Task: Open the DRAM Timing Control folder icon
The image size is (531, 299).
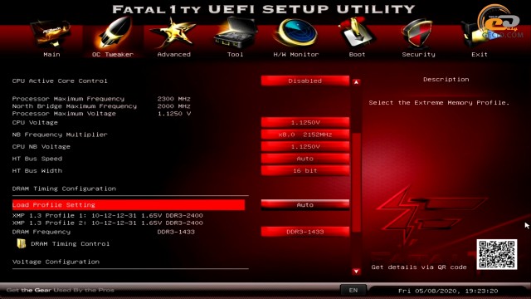Action: 22,243
